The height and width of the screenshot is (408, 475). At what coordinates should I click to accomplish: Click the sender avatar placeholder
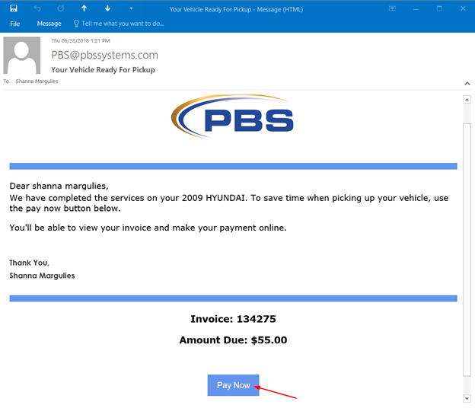tap(22, 56)
